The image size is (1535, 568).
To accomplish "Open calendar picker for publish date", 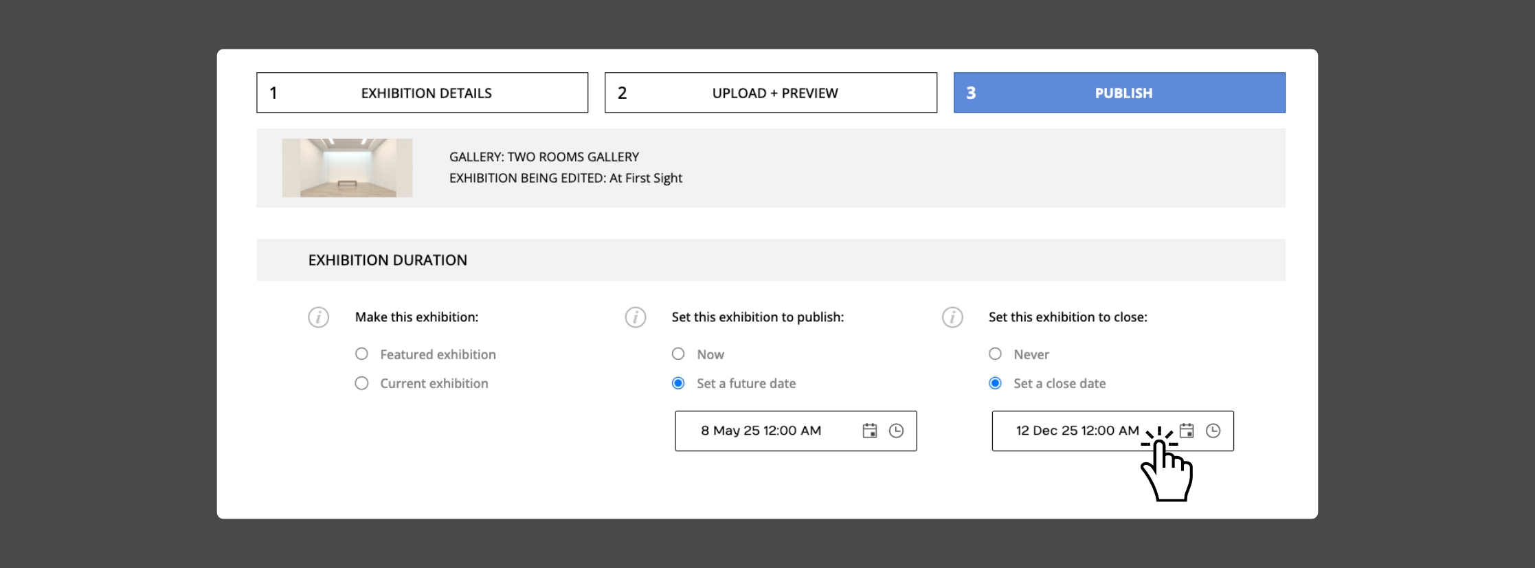I will [870, 431].
